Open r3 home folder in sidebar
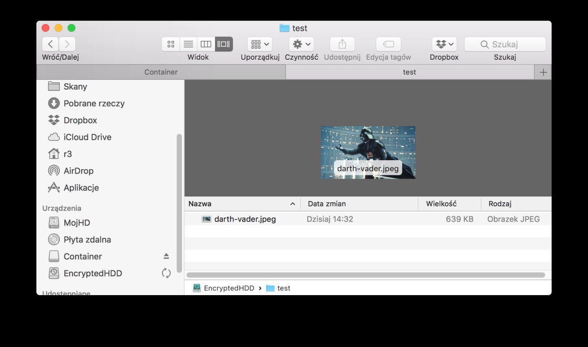Viewport: 588px width, 347px height. click(x=60, y=154)
